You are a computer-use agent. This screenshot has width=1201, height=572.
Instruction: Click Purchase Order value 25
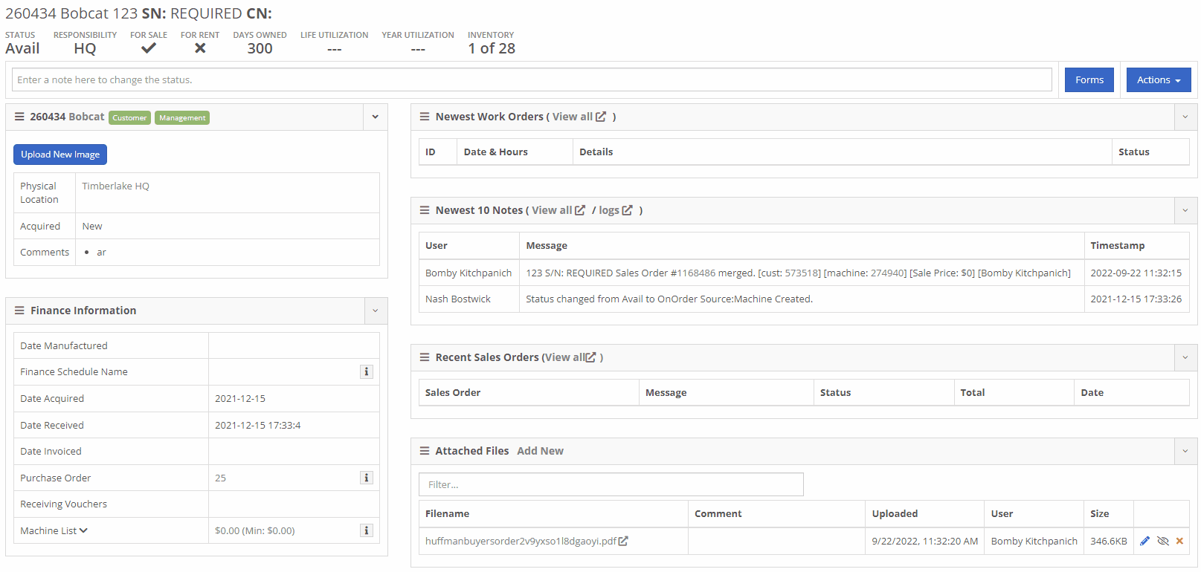tap(220, 478)
